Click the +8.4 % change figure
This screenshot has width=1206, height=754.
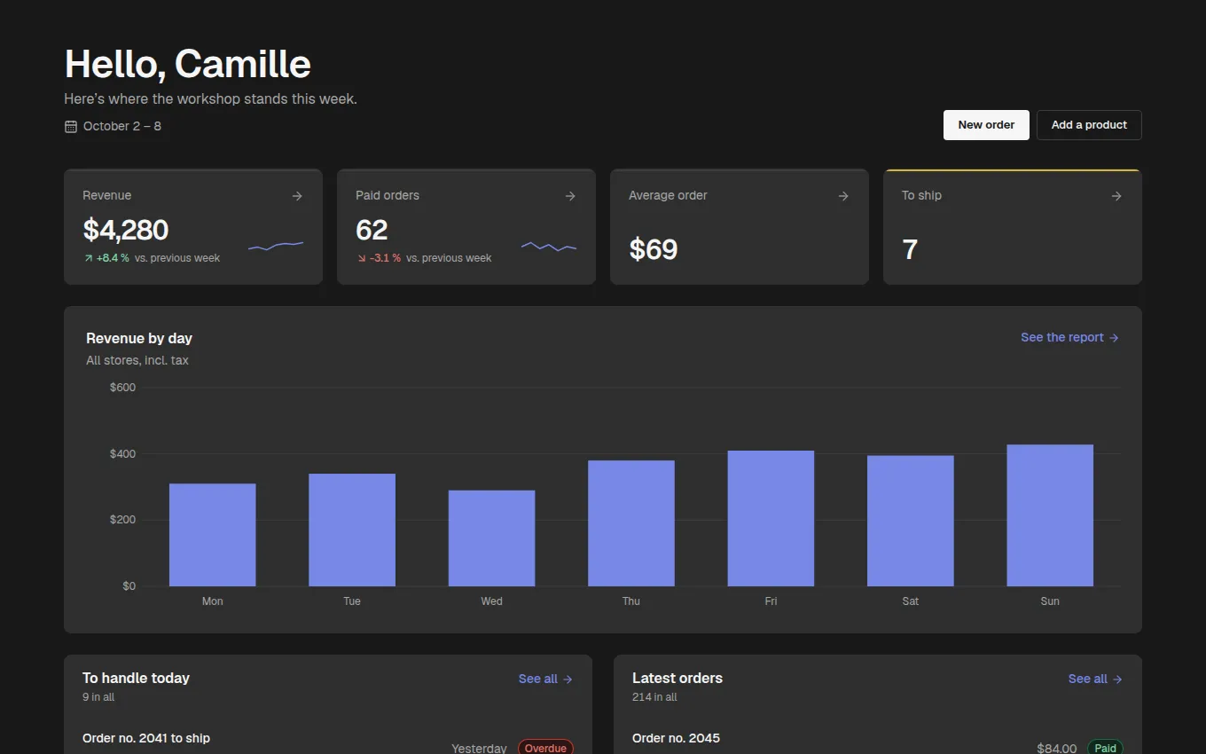(x=113, y=258)
